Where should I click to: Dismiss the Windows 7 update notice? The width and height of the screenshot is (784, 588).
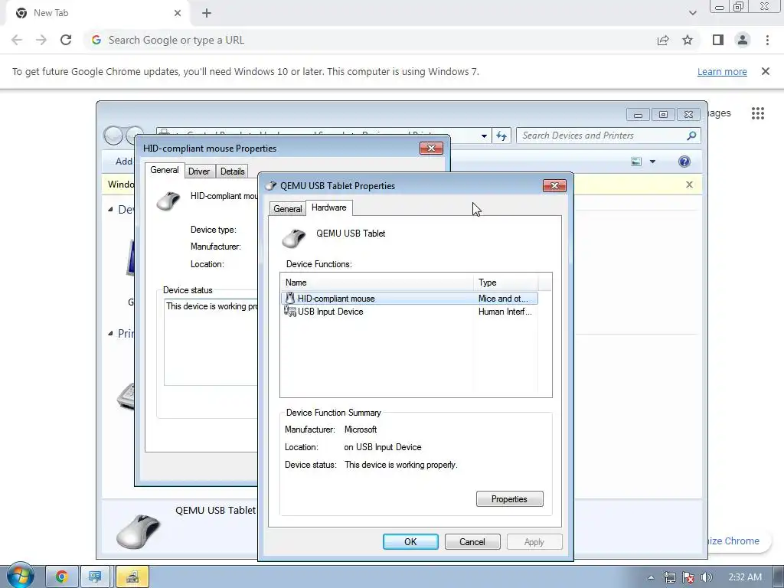765,71
